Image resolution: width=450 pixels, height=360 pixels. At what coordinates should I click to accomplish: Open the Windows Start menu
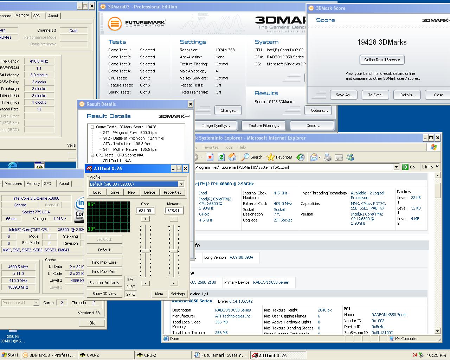(x=10, y=355)
